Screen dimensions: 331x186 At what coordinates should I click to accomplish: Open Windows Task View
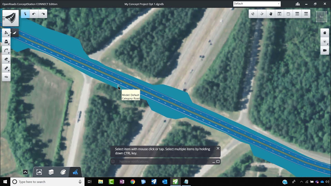click(90, 182)
